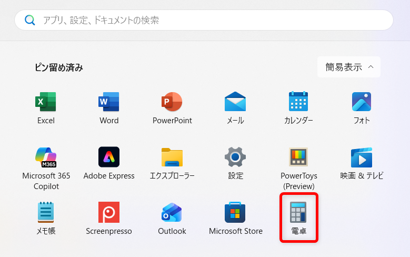Open the メモ帳 notepad app
Screen dimensions: 410x257
tap(46, 219)
